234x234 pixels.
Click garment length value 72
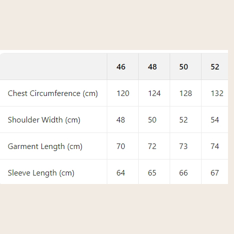pyautogui.click(x=152, y=146)
